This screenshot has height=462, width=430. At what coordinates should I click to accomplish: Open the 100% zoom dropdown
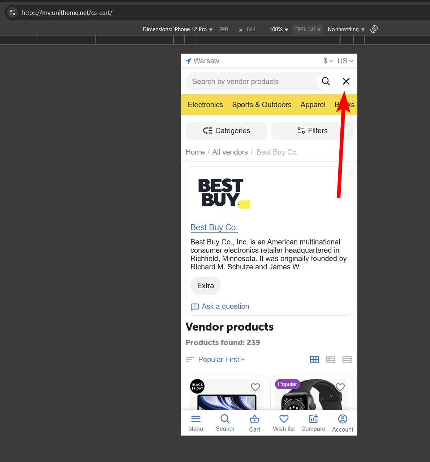coord(279,29)
